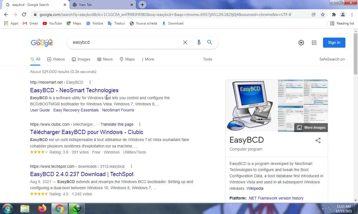Switch to the News results tab
The image size is (358, 214).
[105, 59]
